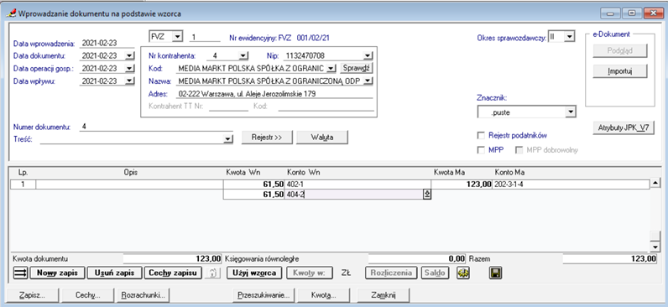Click the document number field next to FVZ
The image size is (668, 307).
tap(205, 37)
